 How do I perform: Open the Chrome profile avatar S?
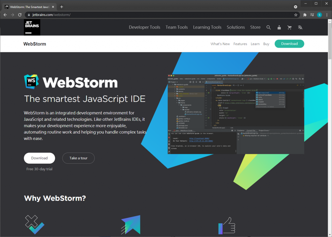click(x=319, y=15)
